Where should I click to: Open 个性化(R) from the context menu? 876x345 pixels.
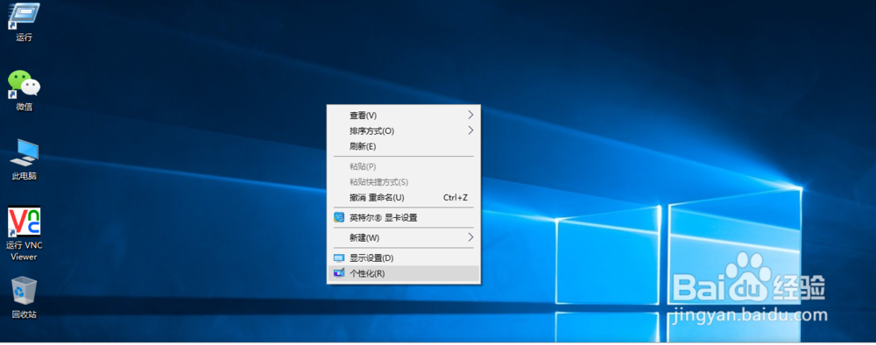point(403,273)
